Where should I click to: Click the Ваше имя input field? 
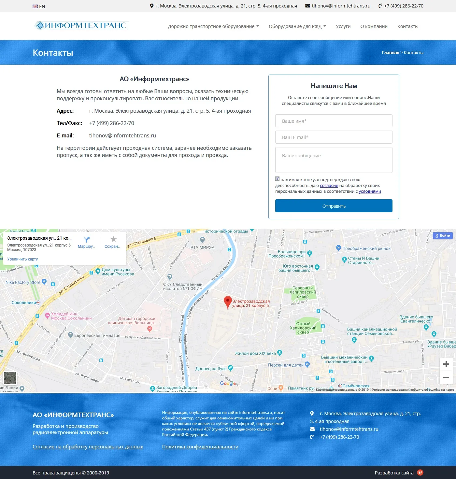point(334,121)
